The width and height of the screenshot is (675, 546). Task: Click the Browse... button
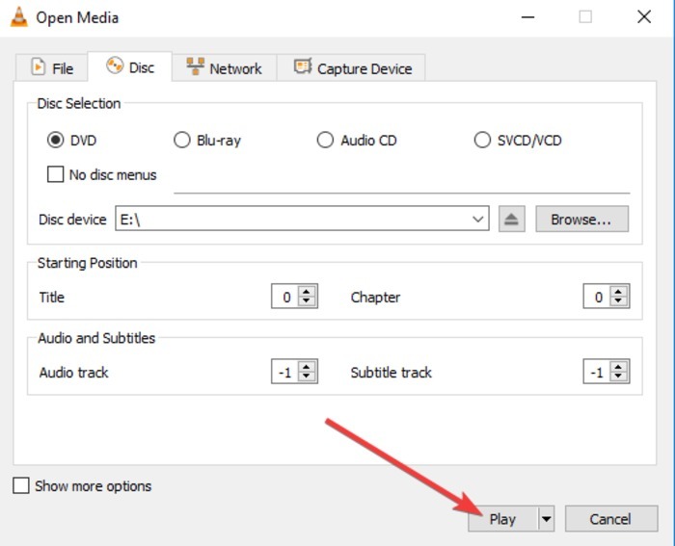580,220
